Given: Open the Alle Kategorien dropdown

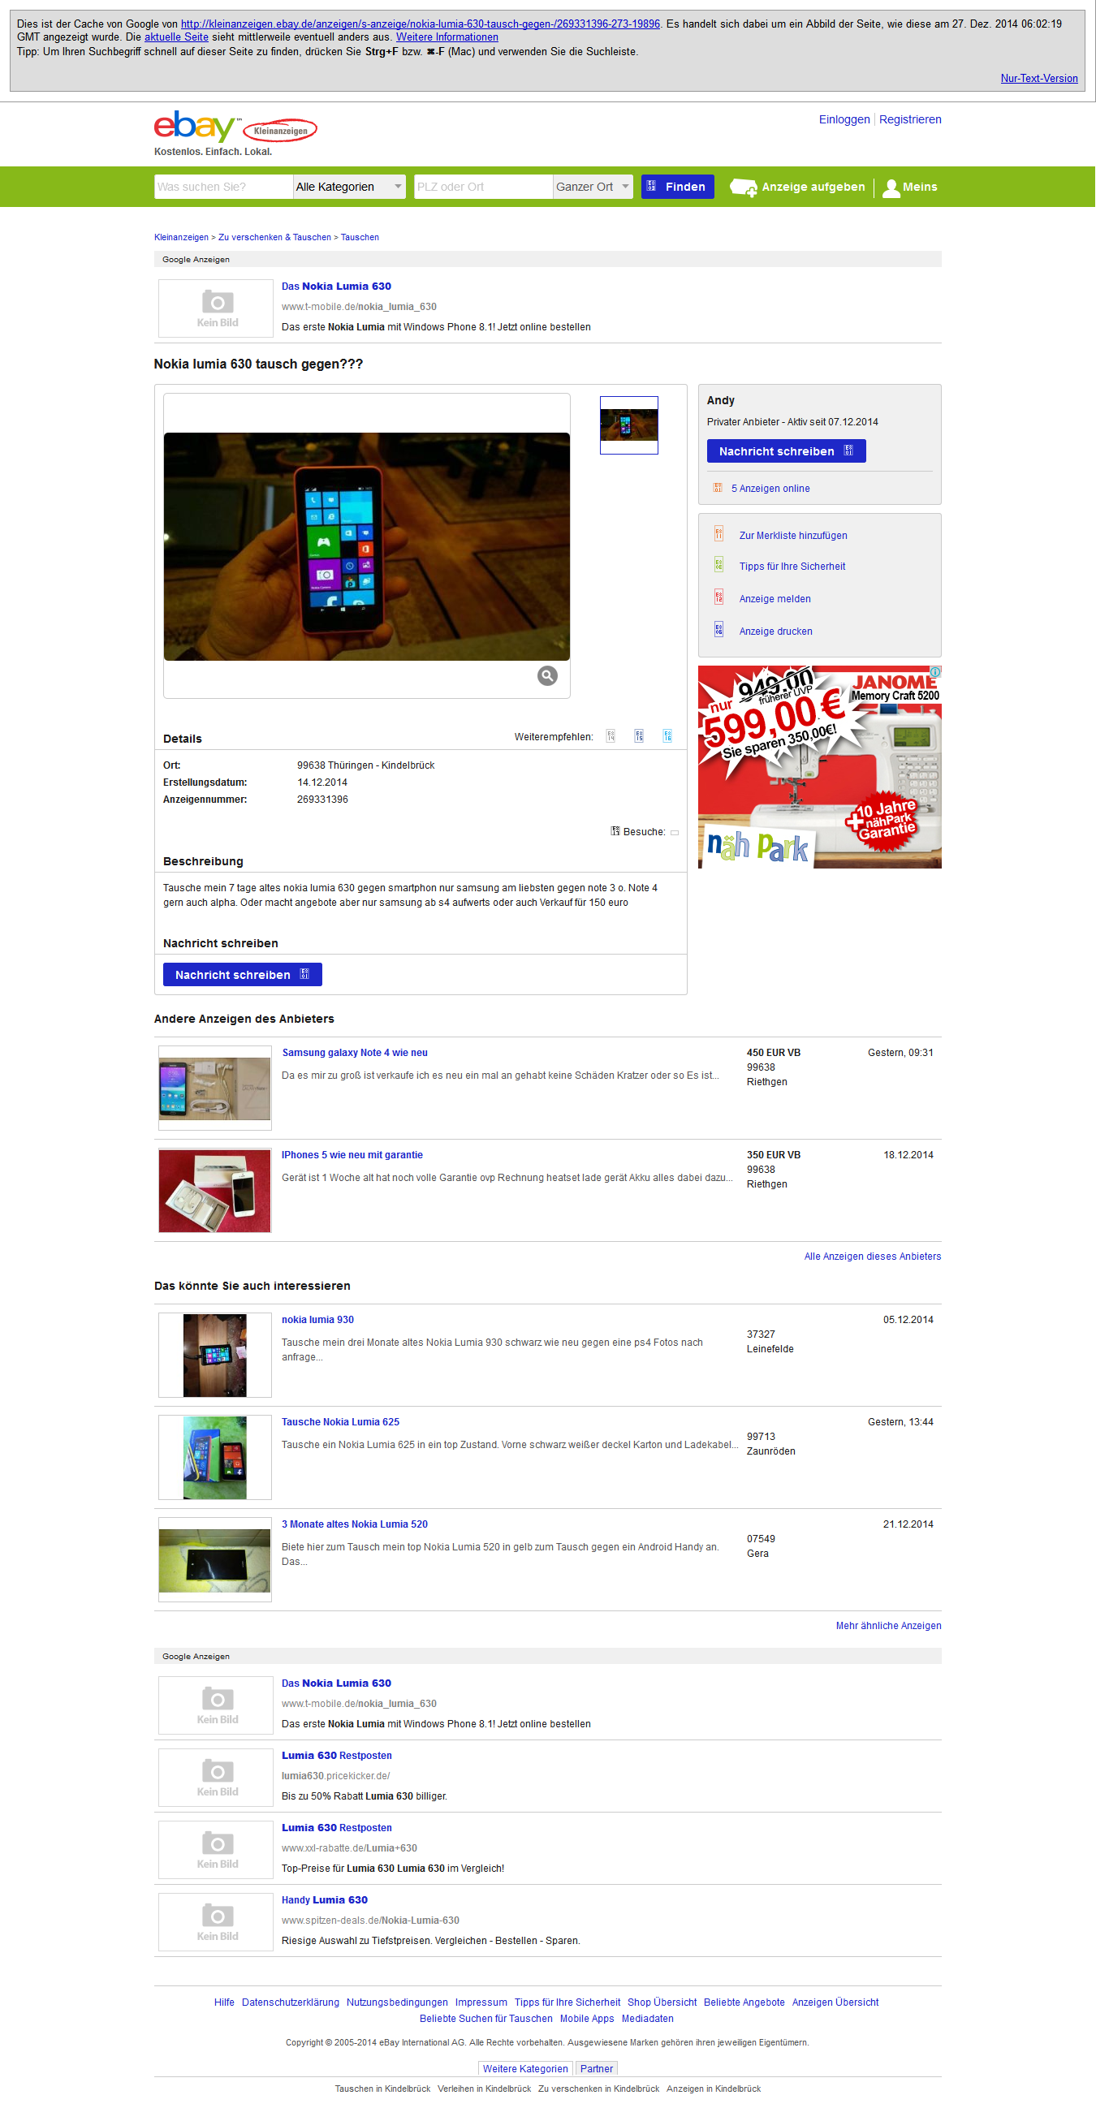Looking at the screenshot, I should pyautogui.click(x=349, y=187).
